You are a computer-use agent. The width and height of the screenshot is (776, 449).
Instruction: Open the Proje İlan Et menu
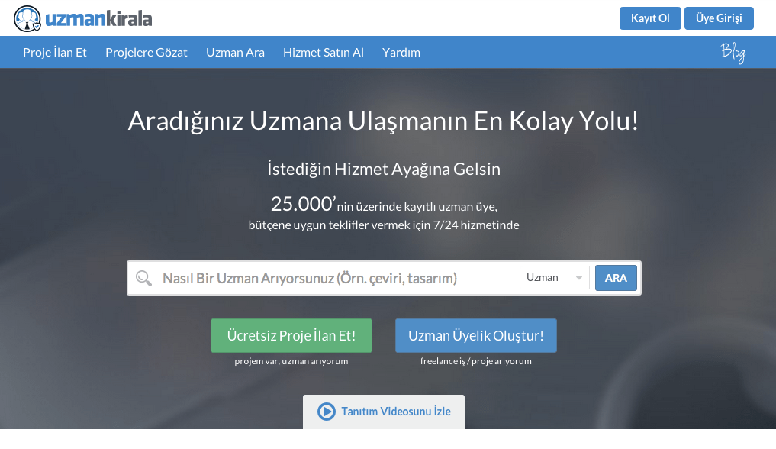pos(54,52)
